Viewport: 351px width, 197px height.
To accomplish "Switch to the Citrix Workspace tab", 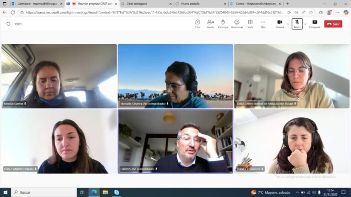I will pyautogui.click(x=146, y=4).
